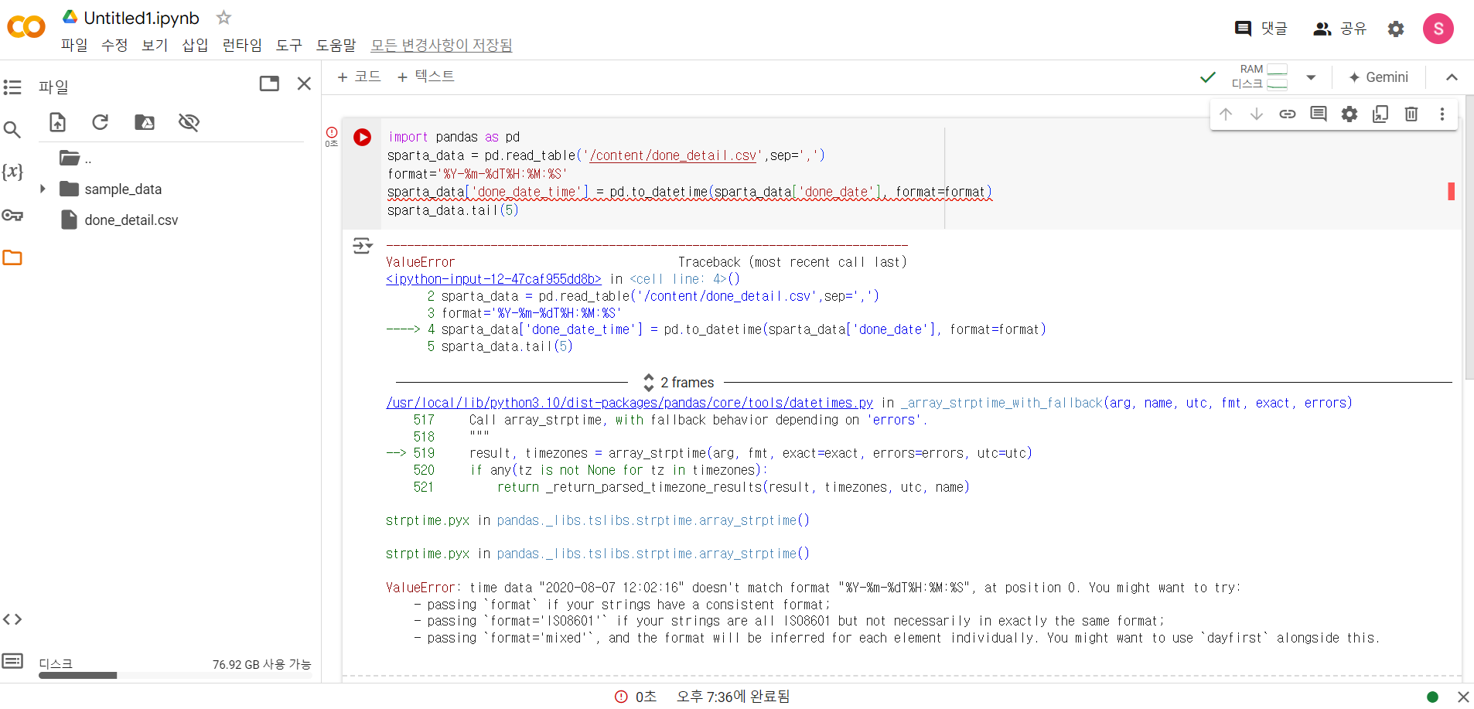Image resolution: width=1474 pixels, height=709 pixels.
Task: Expand the 2 frames traceback section
Action: (679, 383)
